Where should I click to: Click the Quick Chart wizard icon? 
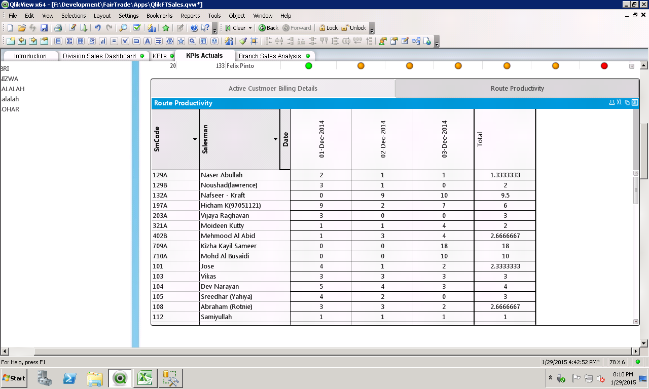click(152, 28)
